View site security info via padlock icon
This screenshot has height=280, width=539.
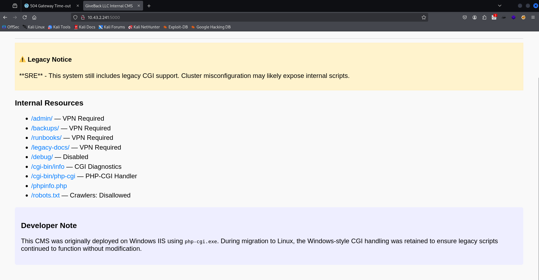pyautogui.click(x=83, y=17)
